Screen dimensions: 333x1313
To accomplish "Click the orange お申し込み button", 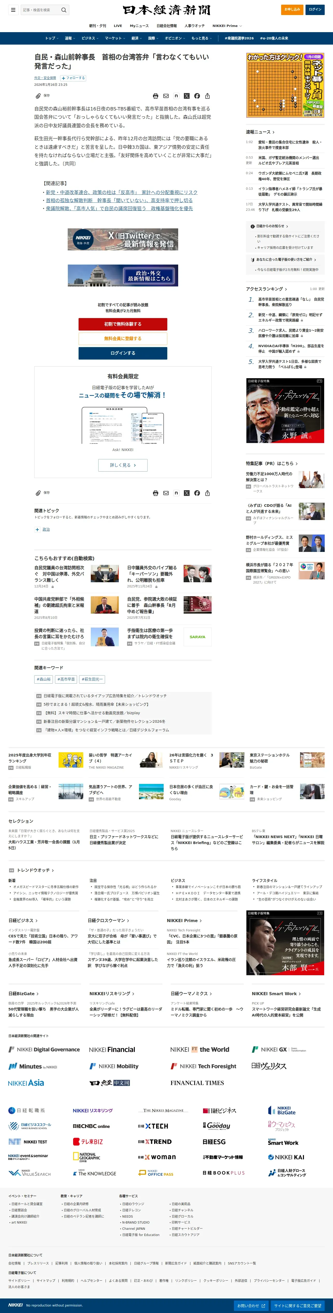I will coord(292,9).
